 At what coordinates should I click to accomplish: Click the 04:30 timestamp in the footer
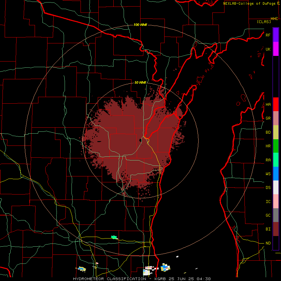coord(204,279)
